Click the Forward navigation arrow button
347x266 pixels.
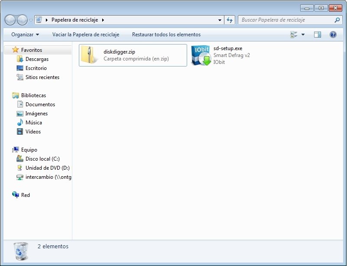(x=23, y=20)
